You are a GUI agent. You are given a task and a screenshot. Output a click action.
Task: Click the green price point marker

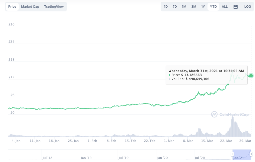pyautogui.click(x=251, y=75)
